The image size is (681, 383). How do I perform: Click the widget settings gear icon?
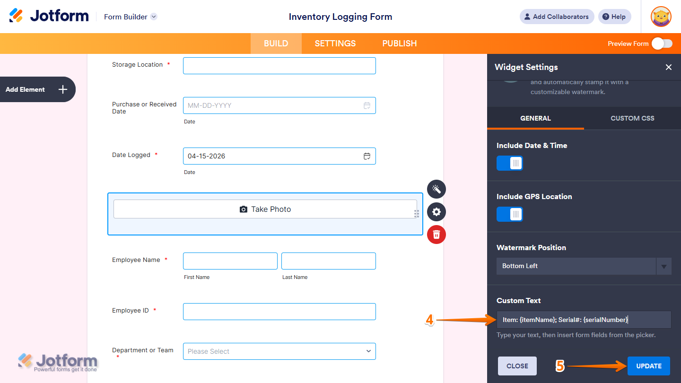coord(436,212)
